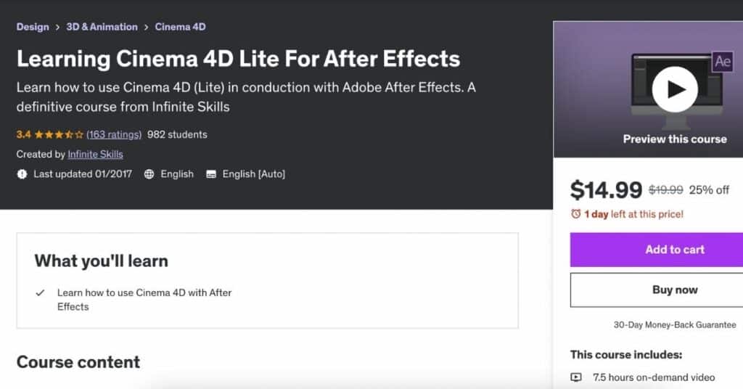Image resolution: width=743 pixels, height=389 pixels.
Task: Open the 3D & Animation breadcrumb
Action: tap(102, 27)
